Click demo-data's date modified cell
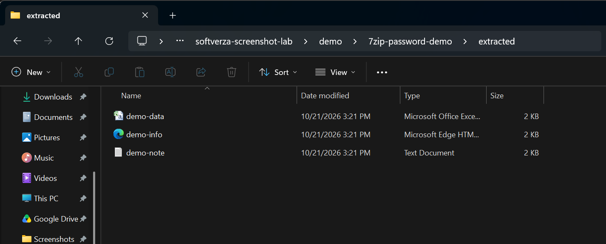The height and width of the screenshot is (244, 606). click(336, 116)
